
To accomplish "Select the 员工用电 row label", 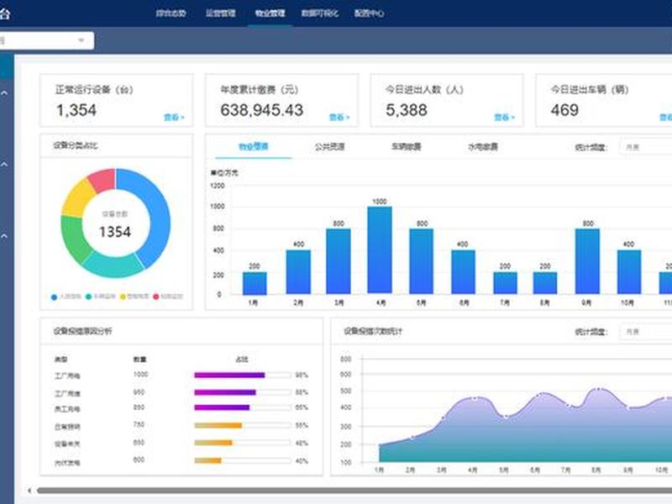I will tap(67, 409).
